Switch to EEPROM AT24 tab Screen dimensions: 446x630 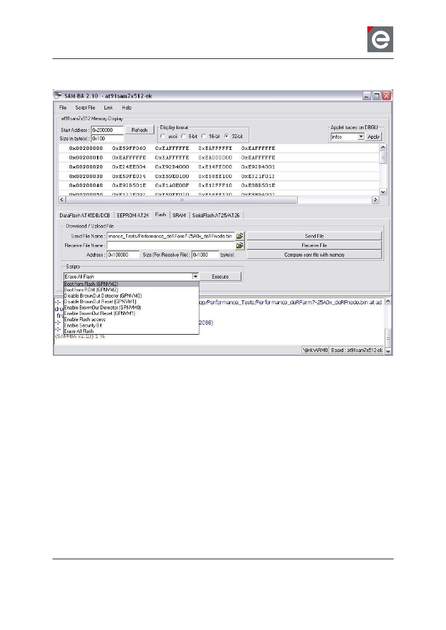point(133,216)
